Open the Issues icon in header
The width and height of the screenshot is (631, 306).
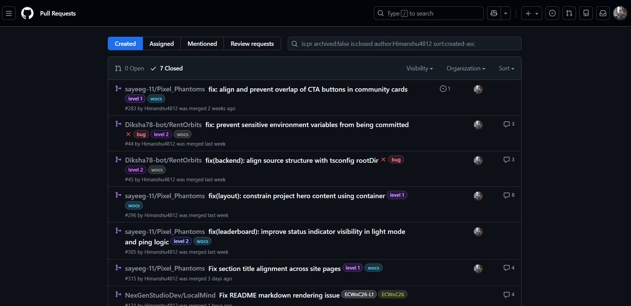click(552, 13)
